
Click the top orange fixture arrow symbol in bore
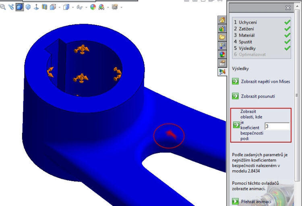pos(81,49)
